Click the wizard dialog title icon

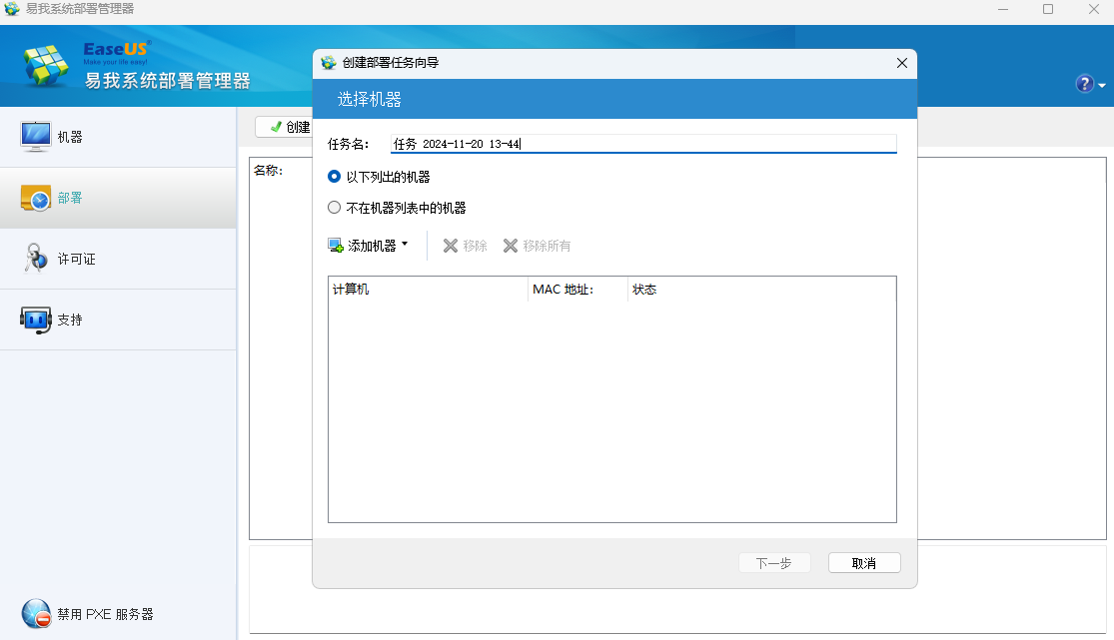tap(329, 63)
